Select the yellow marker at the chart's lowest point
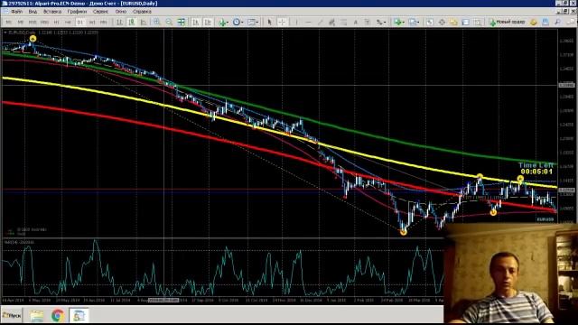This screenshot has width=578, height=325. click(404, 232)
